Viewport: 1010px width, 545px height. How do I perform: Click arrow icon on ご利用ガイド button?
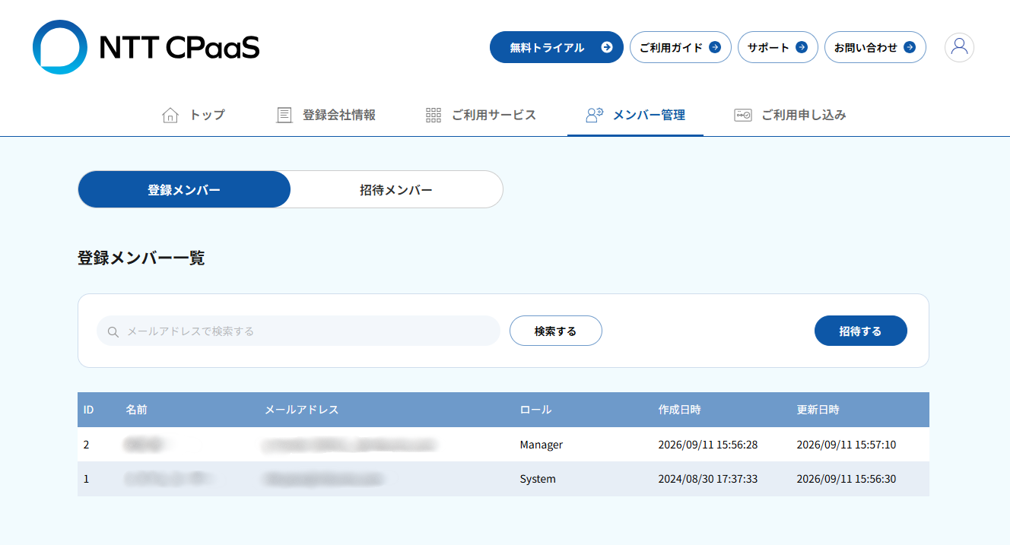click(714, 47)
